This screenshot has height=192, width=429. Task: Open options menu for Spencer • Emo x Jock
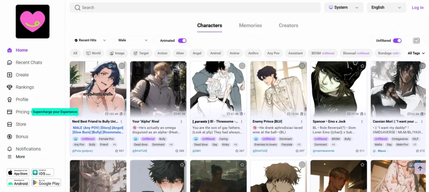pos(362,122)
